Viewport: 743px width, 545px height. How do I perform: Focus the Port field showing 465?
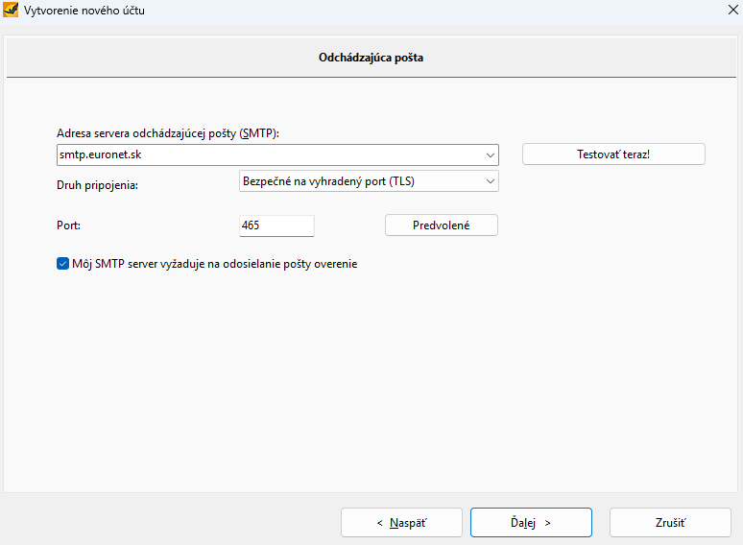(276, 225)
